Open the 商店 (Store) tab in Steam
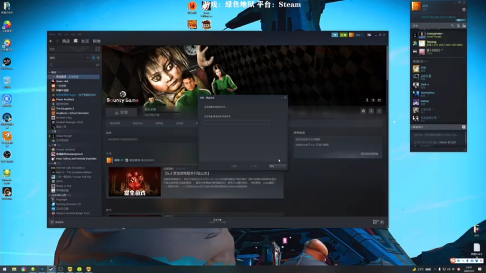 (x=66, y=41)
